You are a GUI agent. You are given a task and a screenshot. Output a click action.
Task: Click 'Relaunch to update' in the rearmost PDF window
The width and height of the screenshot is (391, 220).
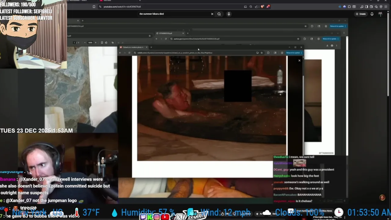338,26
